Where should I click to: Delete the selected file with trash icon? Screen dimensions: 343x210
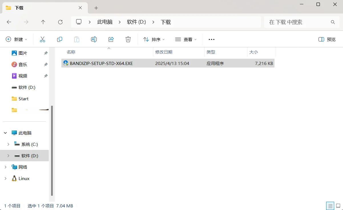coord(128,39)
